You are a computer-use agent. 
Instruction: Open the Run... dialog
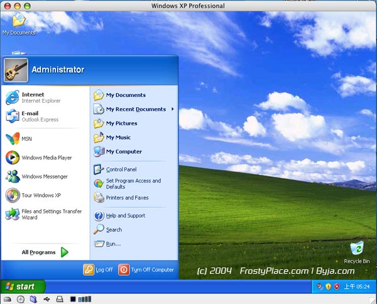pos(107,244)
